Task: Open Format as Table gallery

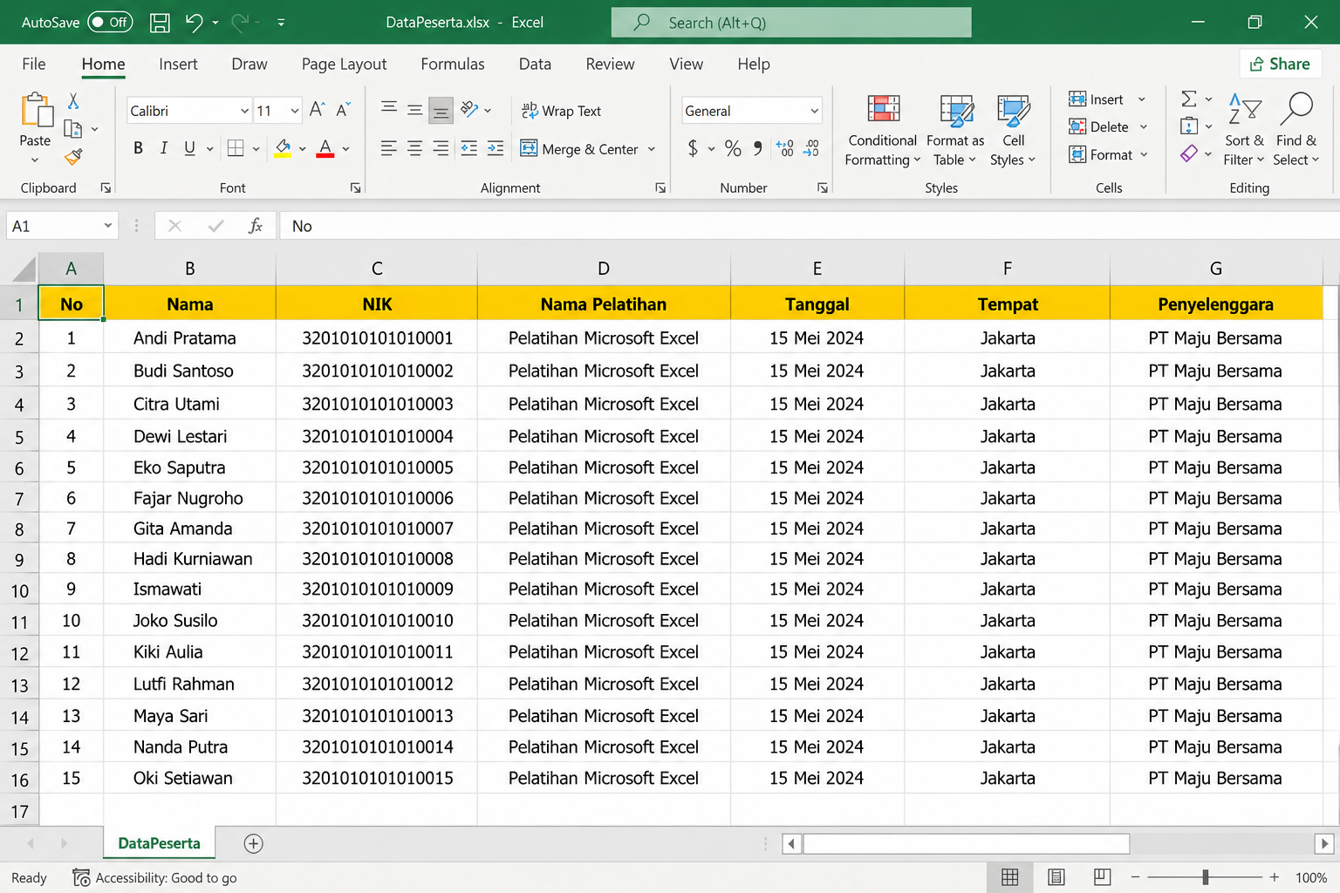Action: [x=955, y=131]
